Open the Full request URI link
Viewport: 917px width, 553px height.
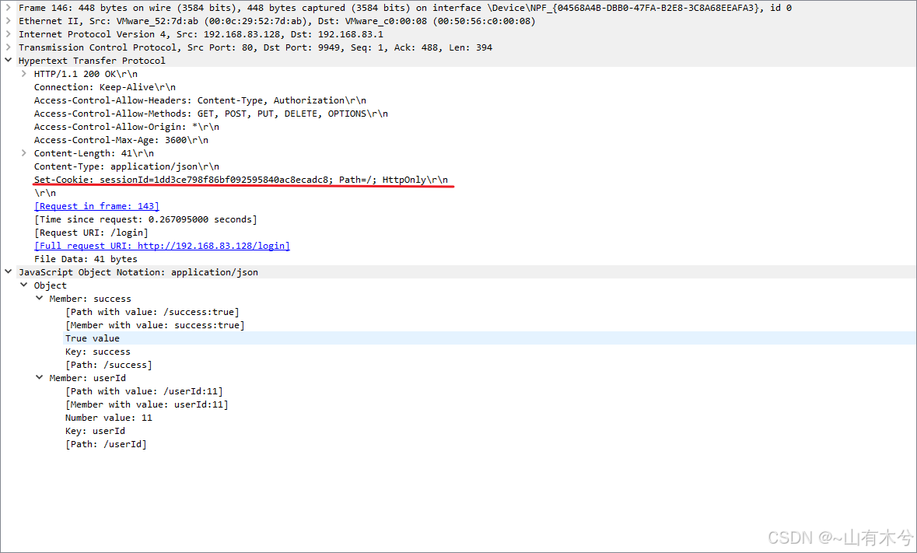(x=162, y=246)
